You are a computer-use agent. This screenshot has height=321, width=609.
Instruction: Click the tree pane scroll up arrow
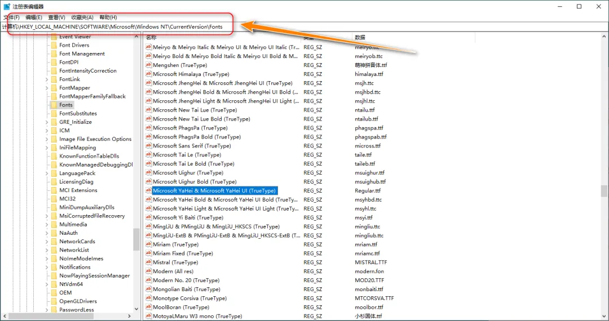(x=136, y=37)
